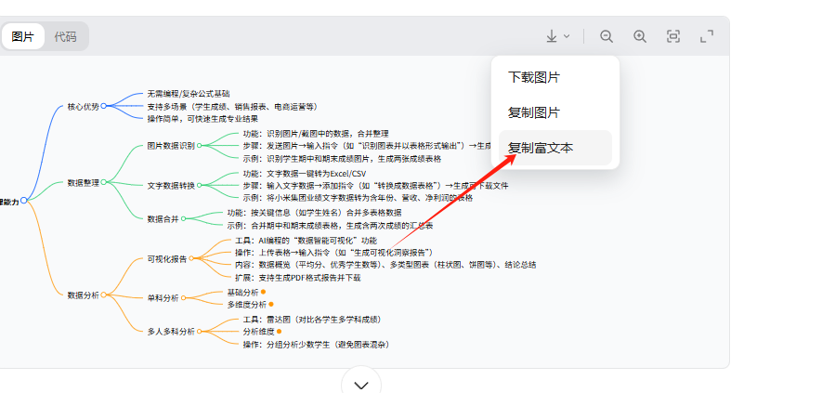Click the 功能:文字数据一键转为Excel/CSV node
822x393 pixels.
click(305, 173)
